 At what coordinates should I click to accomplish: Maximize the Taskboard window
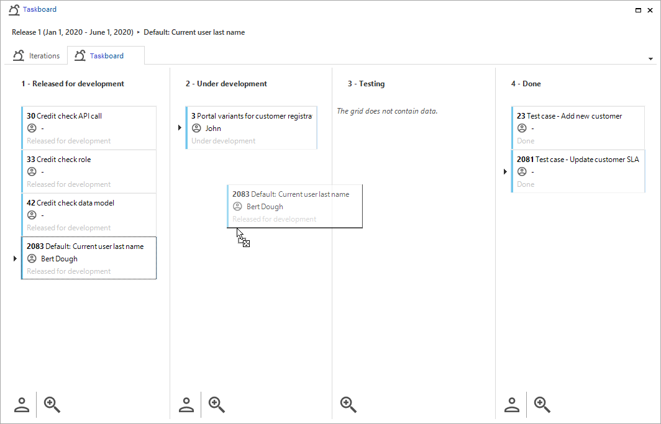[638, 10]
